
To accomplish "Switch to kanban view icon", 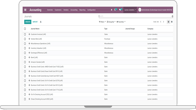I will click(172, 22).
